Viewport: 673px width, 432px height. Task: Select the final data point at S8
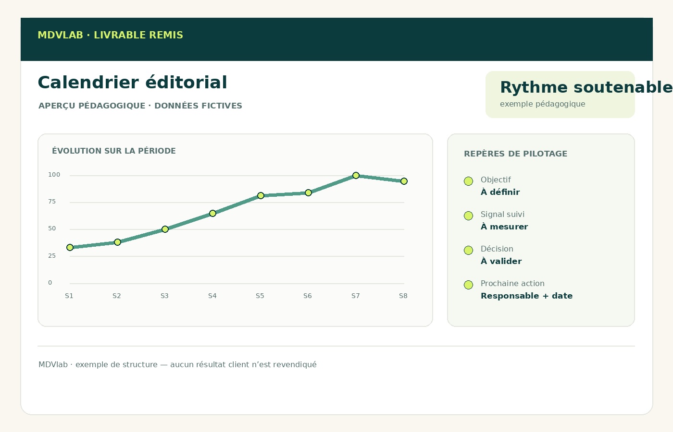404,181
